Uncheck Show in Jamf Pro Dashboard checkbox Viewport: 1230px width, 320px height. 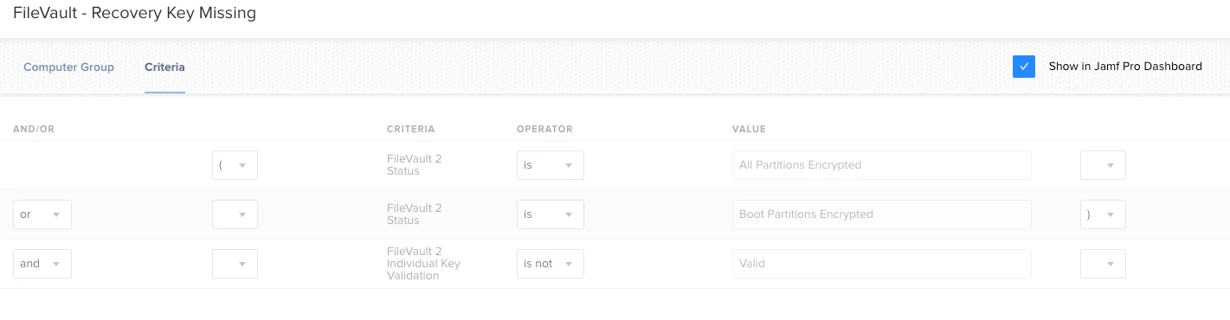pos(1024,67)
